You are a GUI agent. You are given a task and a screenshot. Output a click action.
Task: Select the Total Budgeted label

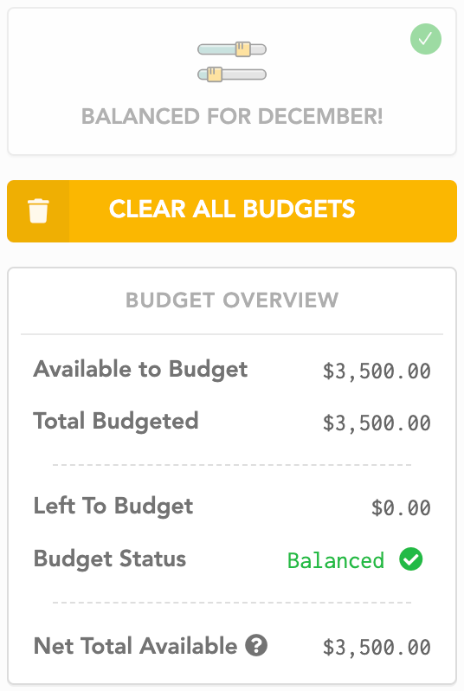pyautogui.click(x=116, y=422)
